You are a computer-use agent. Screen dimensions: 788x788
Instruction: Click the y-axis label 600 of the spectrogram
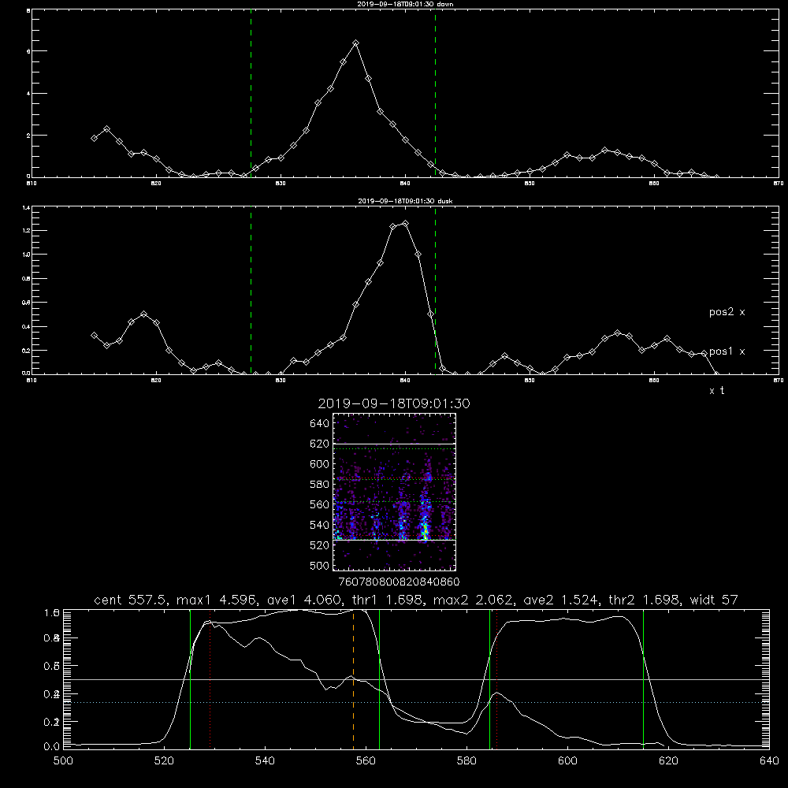(320, 464)
